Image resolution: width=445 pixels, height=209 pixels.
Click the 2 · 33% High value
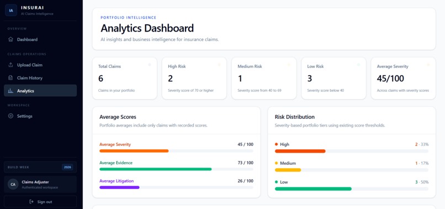point(422,144)
